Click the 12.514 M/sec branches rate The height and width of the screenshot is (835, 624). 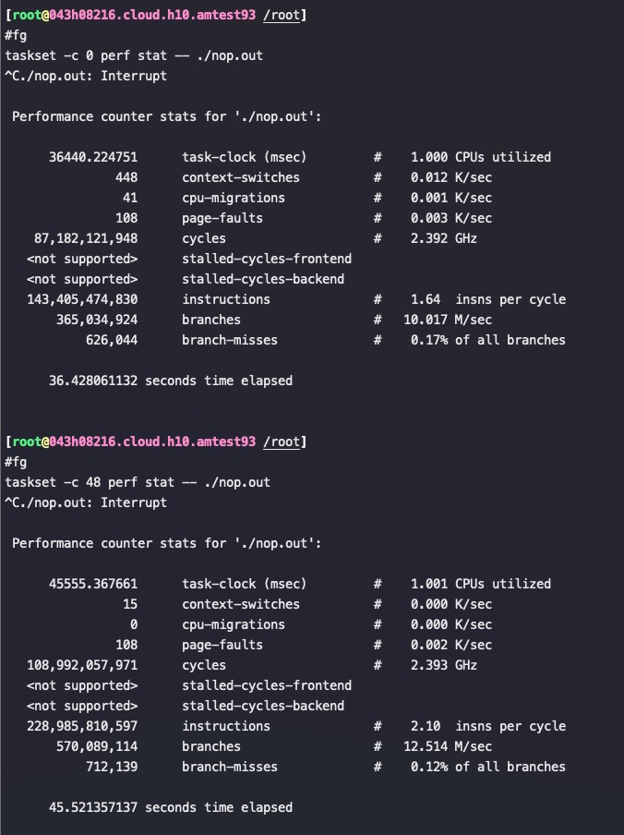[448, 746]
